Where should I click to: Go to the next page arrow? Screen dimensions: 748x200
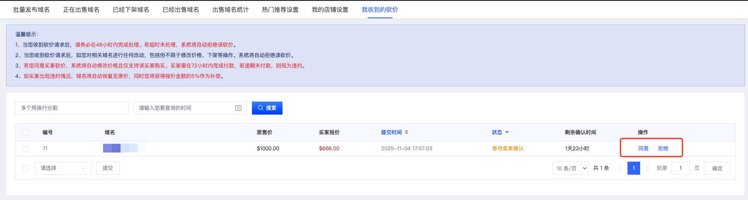tap(648, 168)
